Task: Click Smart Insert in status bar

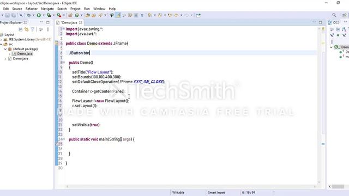Action: coord(216,192)
